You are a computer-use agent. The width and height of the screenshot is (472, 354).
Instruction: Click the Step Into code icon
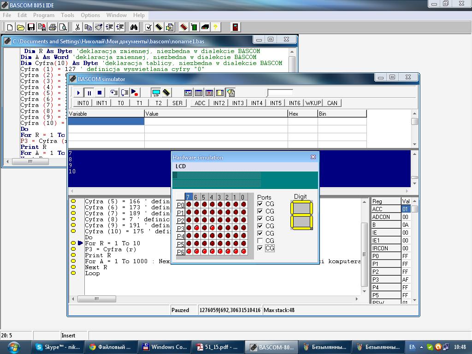tap(114, 93)
